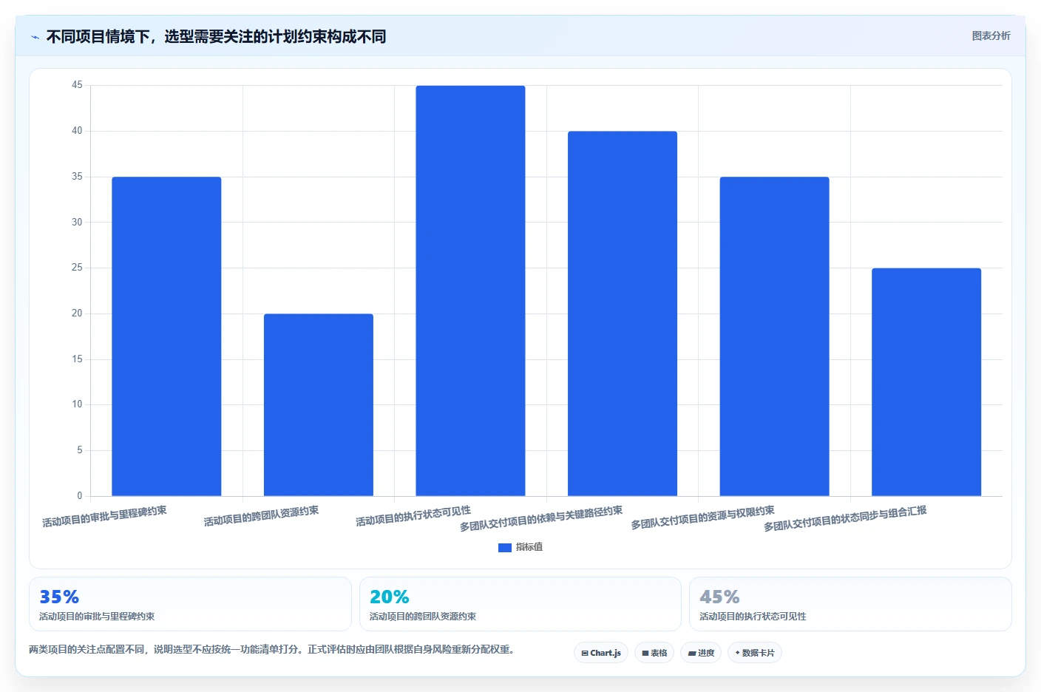Click the chart title 不同项目情境下 heading

pos(216,36)
